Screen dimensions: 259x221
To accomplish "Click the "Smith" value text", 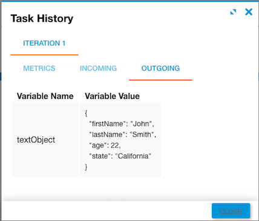I will tap(142, 135).
